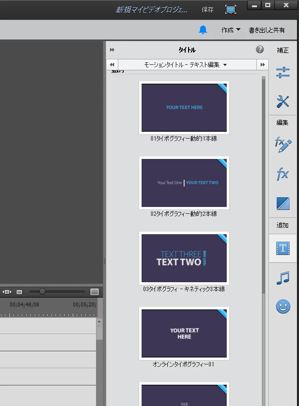Click the zoom in timeline icon
The height and width of the screenshot is (406, 299).
point(95,292)
